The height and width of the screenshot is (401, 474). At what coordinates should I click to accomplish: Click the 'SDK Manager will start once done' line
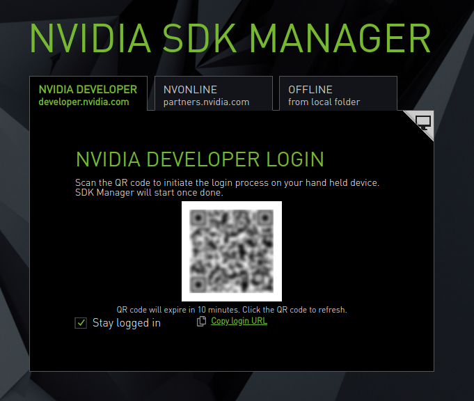pos(149,193)
